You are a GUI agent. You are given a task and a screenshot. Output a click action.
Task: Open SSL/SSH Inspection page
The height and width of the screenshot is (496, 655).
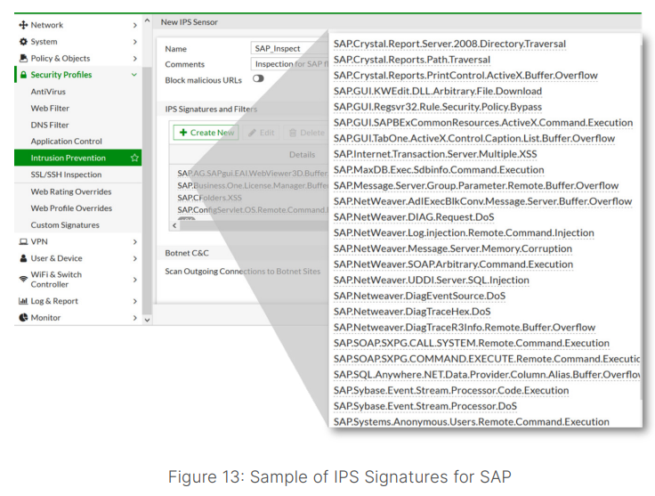[66, 175]
